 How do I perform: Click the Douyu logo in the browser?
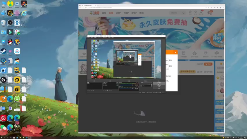(x=94, y=13)
